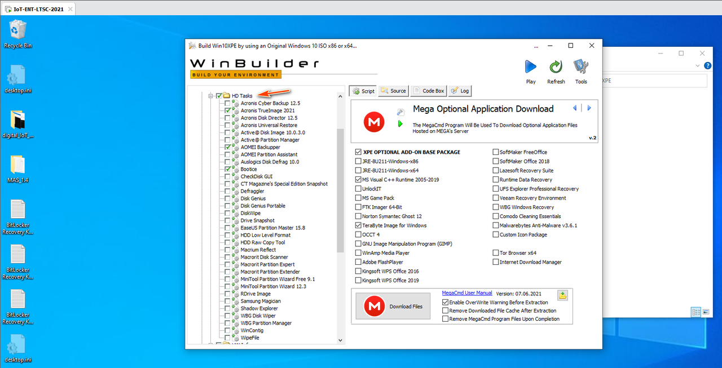This screenshot has height=368, width=722.
Task: Click the gear icon next to Disk Genius
Action: (x=235, y=198)
